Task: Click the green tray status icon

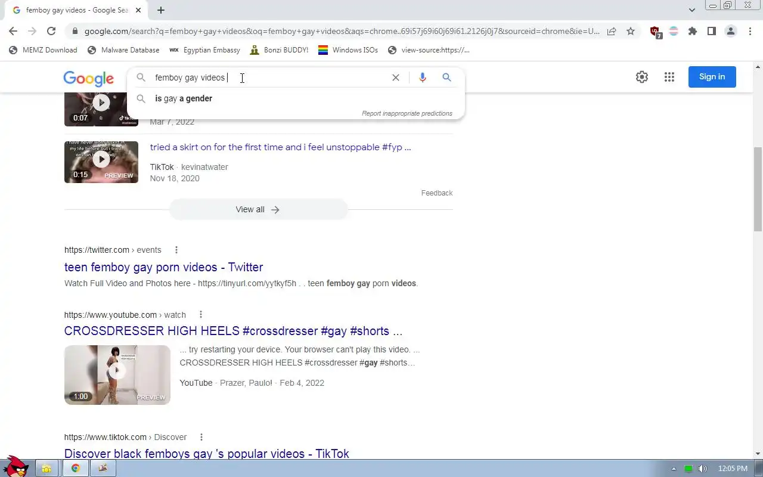Action: [x=688, y=469]
